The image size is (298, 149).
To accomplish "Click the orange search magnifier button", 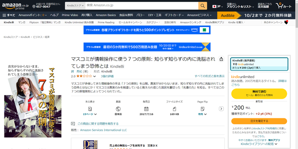I will (203, 6).
